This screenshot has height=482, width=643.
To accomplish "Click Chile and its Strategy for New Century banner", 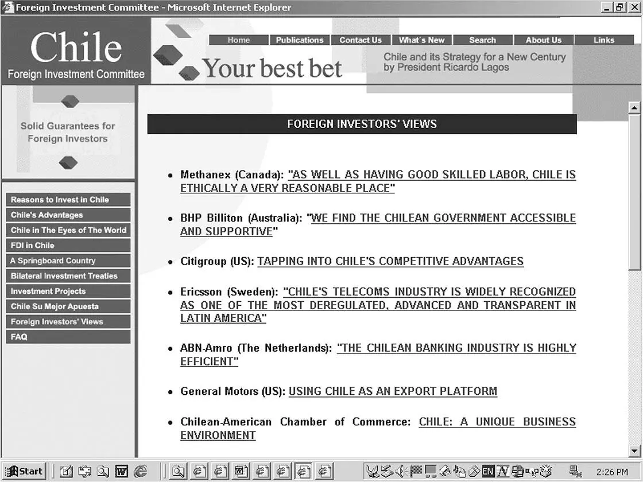I will (474, 62).
